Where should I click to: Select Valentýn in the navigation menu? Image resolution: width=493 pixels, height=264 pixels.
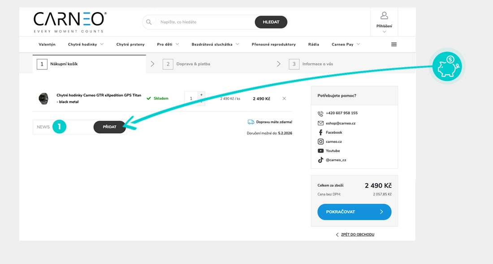click(x=48, y=44)
